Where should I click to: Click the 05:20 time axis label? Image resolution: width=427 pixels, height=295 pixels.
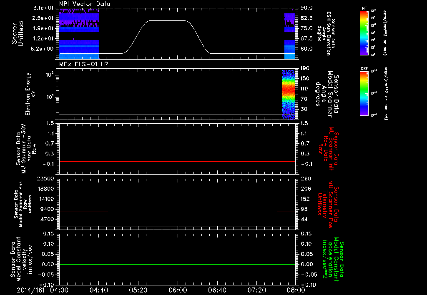pos(138,290)
